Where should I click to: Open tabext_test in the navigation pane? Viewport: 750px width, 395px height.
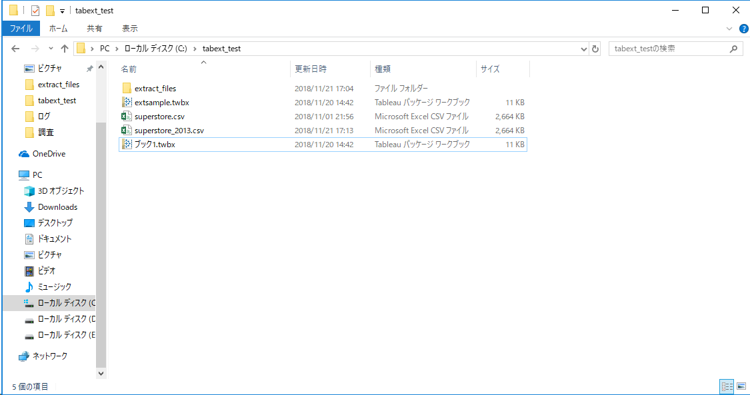tap(57, 101)
